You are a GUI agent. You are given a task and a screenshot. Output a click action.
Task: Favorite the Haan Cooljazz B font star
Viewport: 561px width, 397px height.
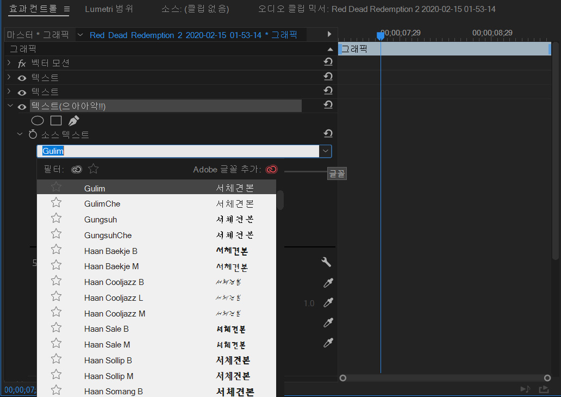pyautogui.click(x=56, y=281)
